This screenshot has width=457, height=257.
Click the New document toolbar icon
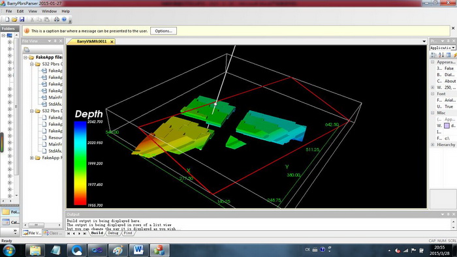click(7, 20)
